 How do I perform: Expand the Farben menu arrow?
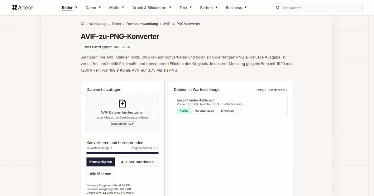216,7
